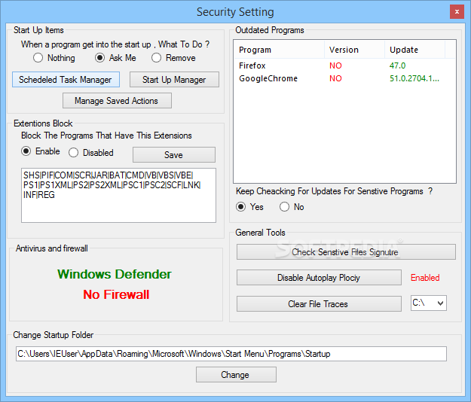The height and width of the screenshot is (402, 471).
Task: Click the Program column header
Action: click(279, 50)
